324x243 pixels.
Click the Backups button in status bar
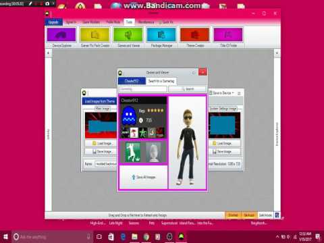(249, 215)
